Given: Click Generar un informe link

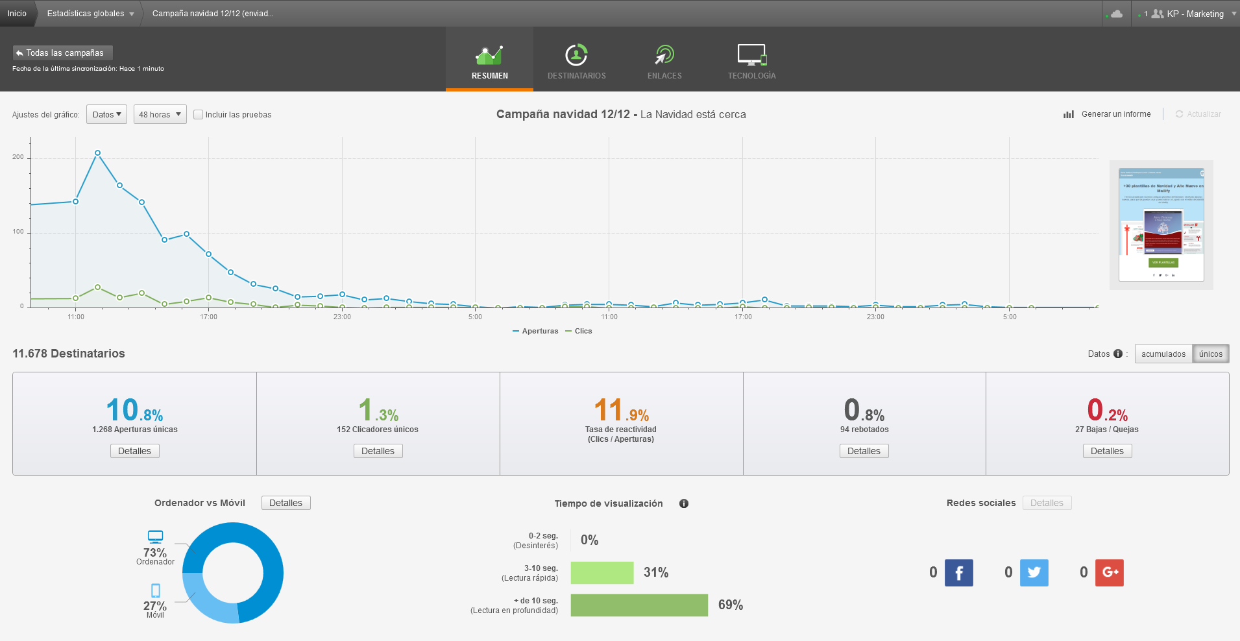Looking at the screenshot, I should point(1108,114).
